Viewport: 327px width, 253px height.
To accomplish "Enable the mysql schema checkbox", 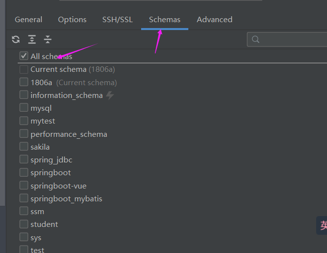I will pos(24,108).
